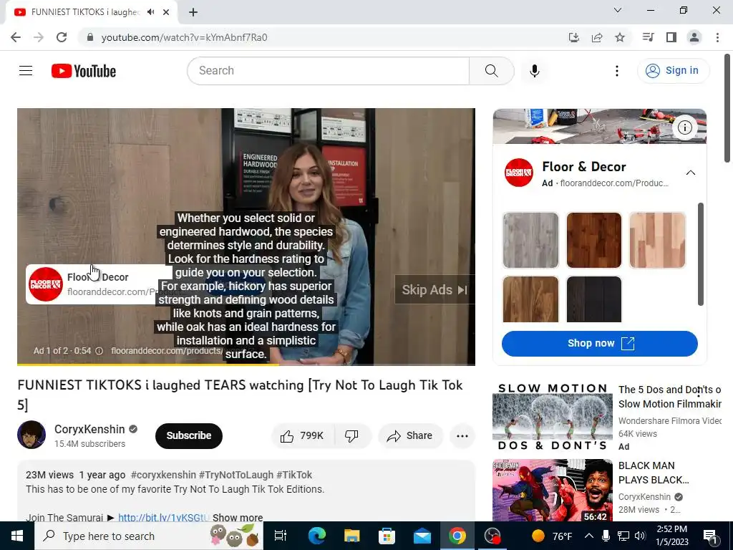Go forward with the browser forward arrow
Viewport: 733px width, 550px height.
[x=39, y=37]
